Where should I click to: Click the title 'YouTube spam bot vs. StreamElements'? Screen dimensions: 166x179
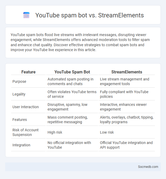pos(89,15)
